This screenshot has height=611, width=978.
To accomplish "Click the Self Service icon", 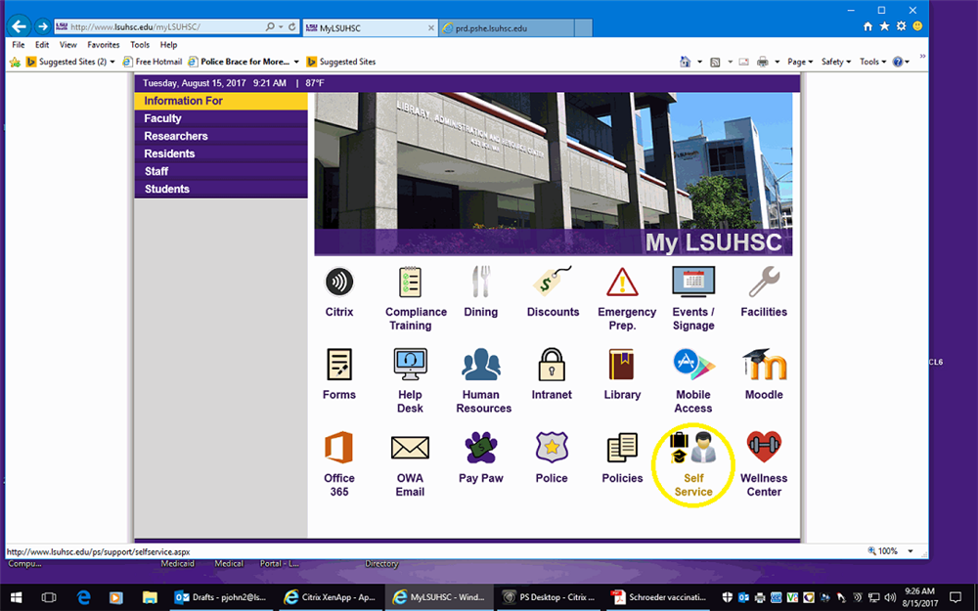I will (692, 449).
